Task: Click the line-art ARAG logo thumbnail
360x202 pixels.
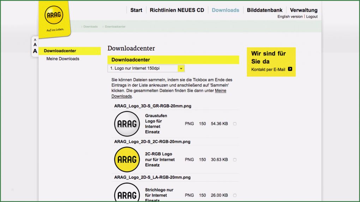Action: pyautogui.click(x=127, y=192)
